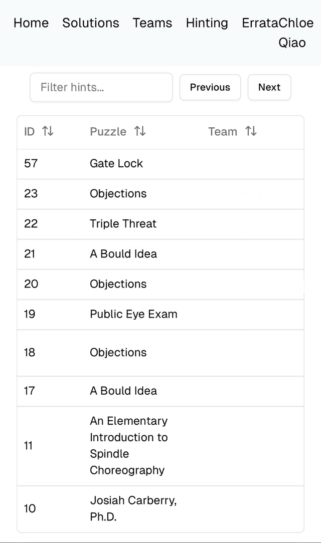
Task: Sort hints by Team column arrows
Action: click(x=251, y=131)
